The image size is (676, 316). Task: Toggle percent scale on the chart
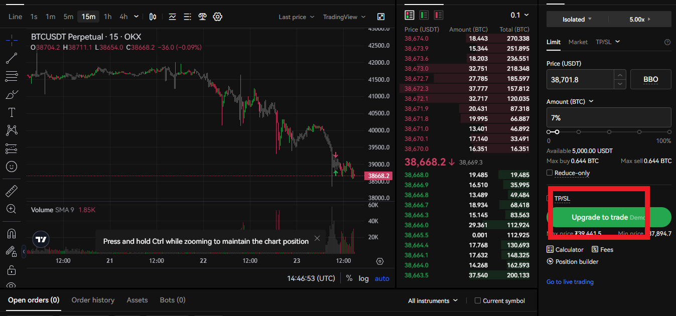click(x=349, y=278)
